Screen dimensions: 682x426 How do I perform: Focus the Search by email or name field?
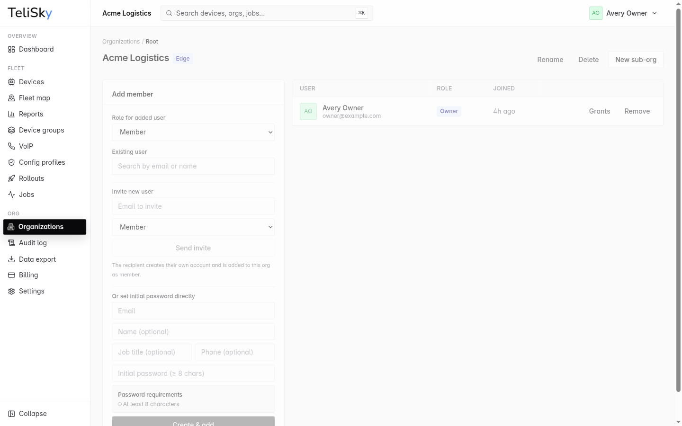tap(193, 166)
